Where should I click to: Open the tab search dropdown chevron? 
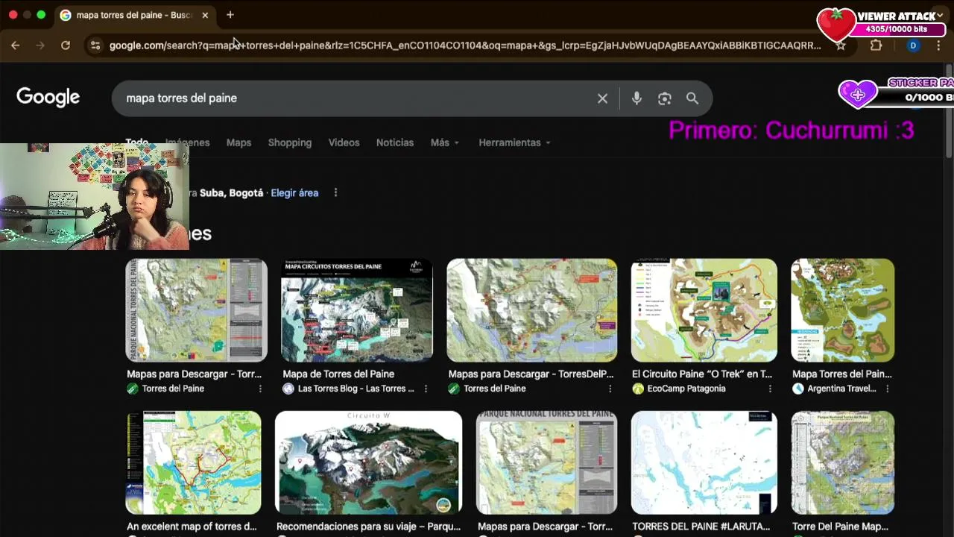click(x=941, y=15)
